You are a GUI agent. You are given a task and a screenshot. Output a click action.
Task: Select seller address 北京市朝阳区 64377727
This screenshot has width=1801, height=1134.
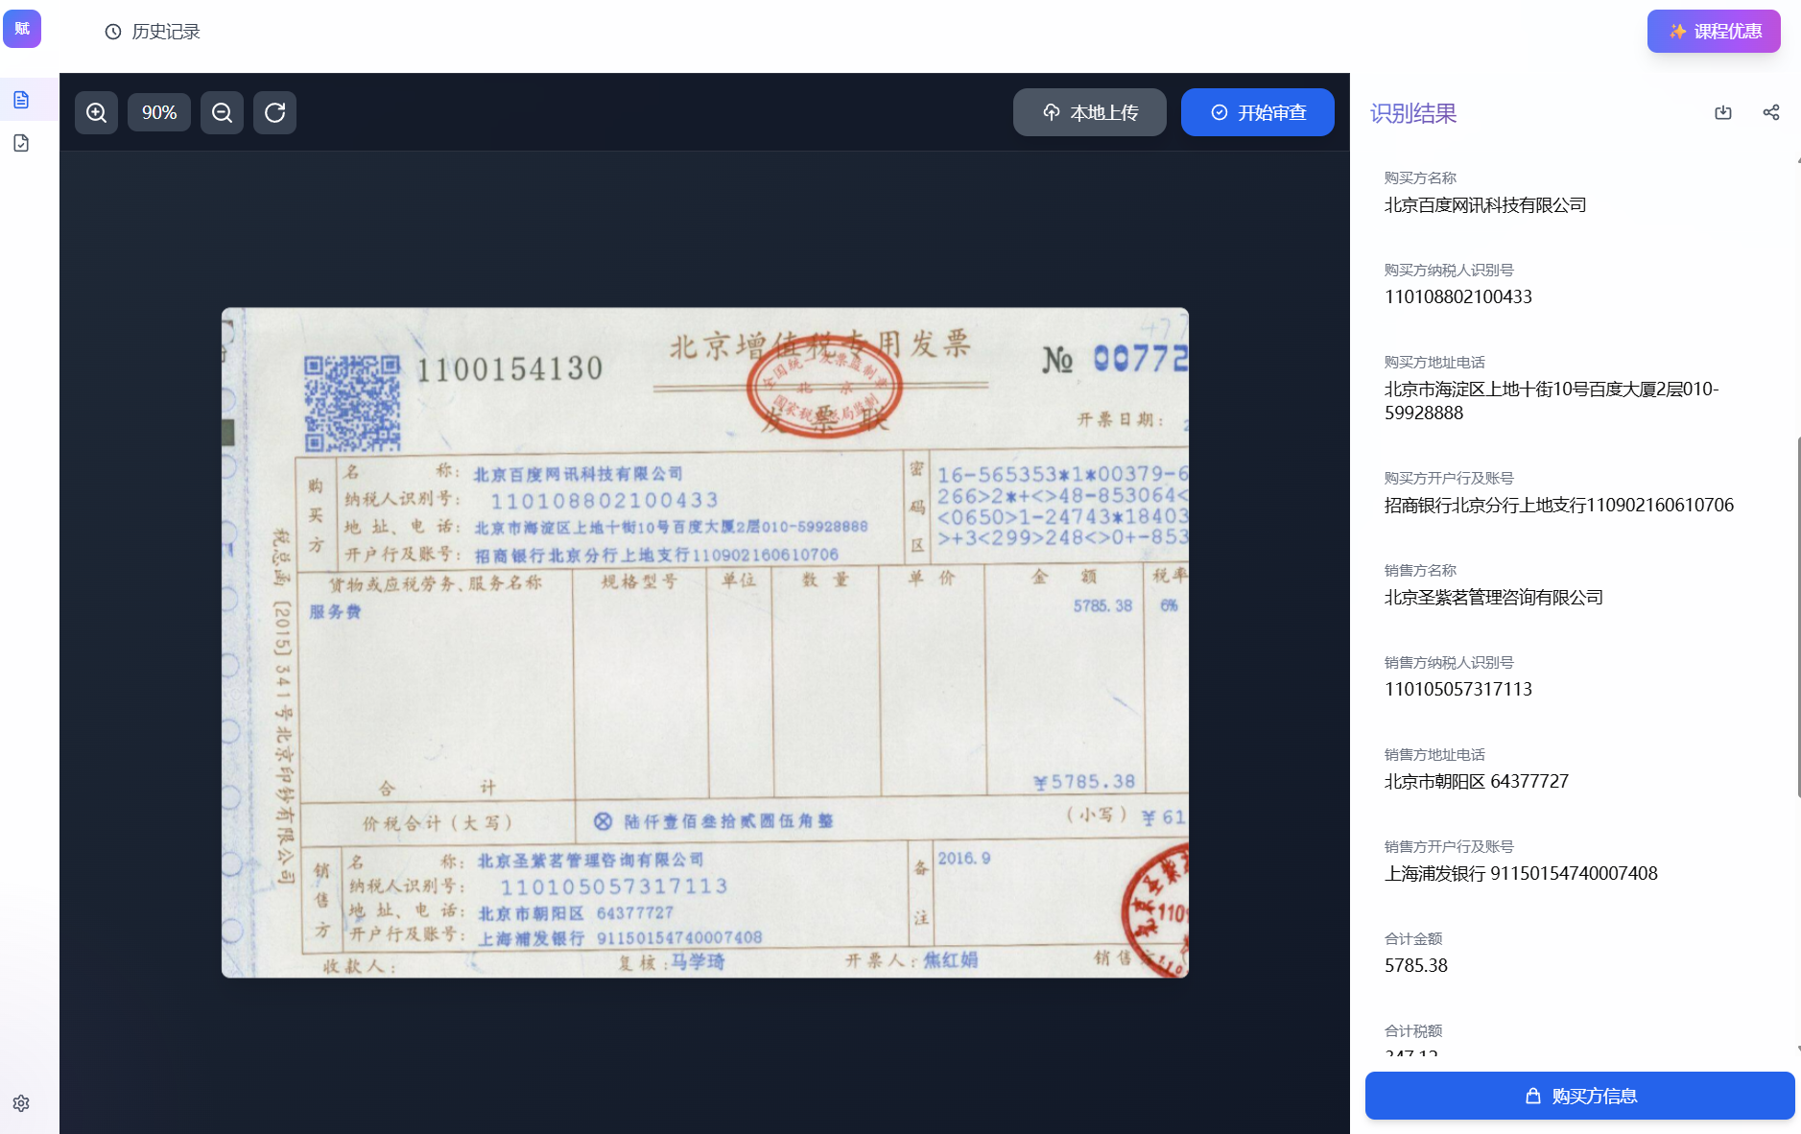(1477, 782)
